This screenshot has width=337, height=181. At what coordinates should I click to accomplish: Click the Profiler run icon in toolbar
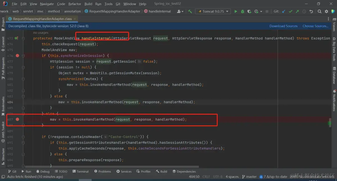click(x=256, y=12)
